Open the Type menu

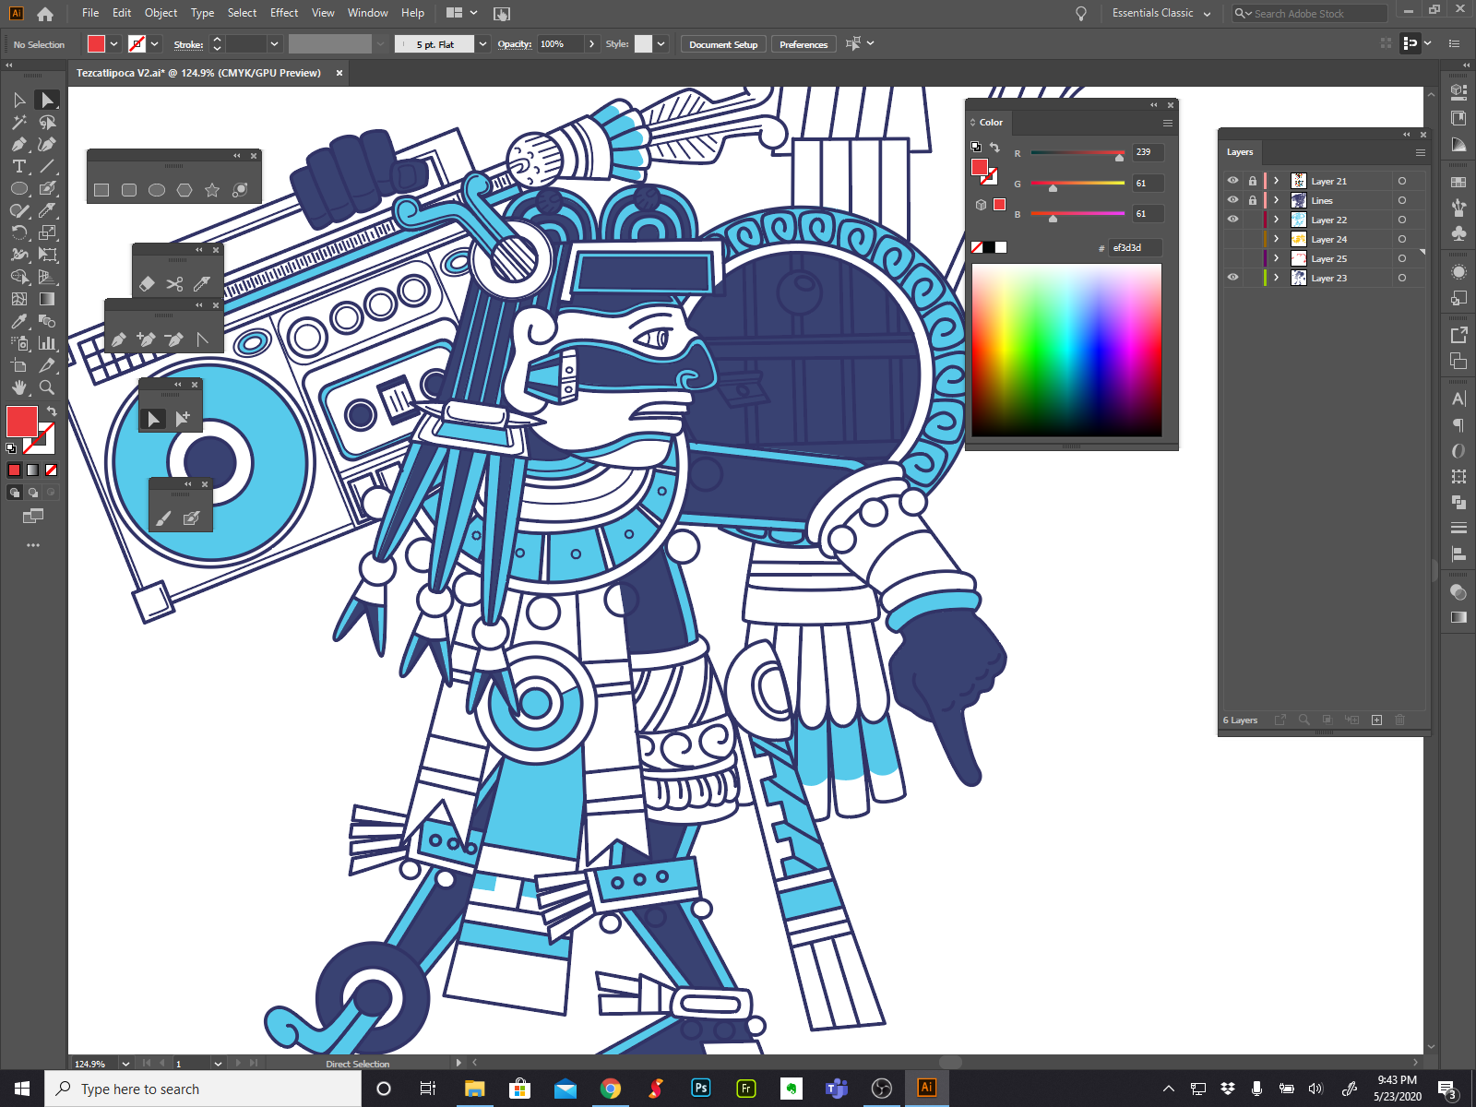[x=202, y=13]
